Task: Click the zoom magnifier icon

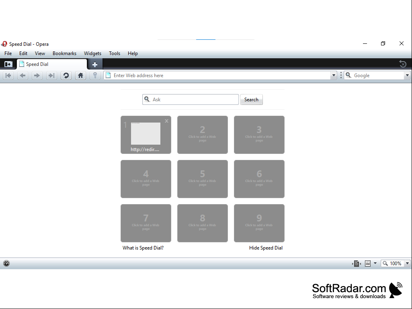Action: pos(385,263)
